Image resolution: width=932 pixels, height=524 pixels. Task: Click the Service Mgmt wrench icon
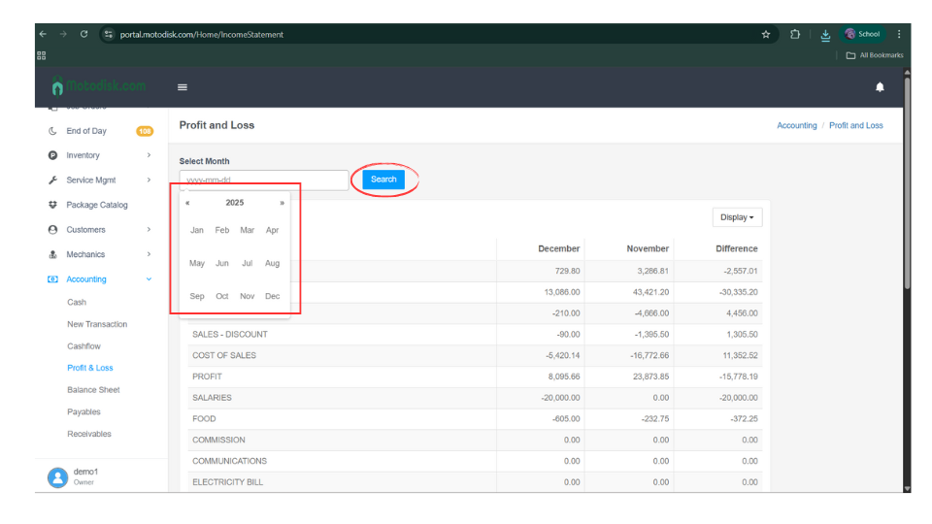tap(52, 180)
